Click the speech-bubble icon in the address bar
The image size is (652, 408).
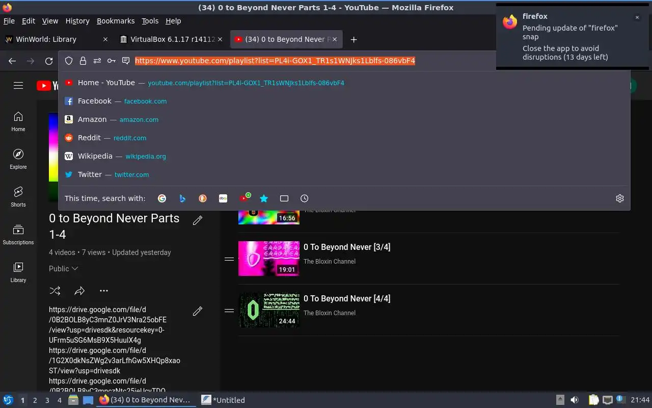pyautogui.click(x=126, y=61)
